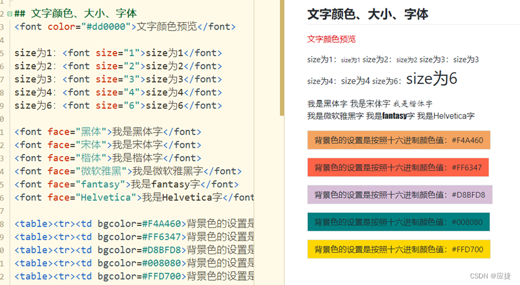Viewport: 520px width, 285px height.
Task: Click '我是黑体字' in the preview
Action: (x=327, y=103)
